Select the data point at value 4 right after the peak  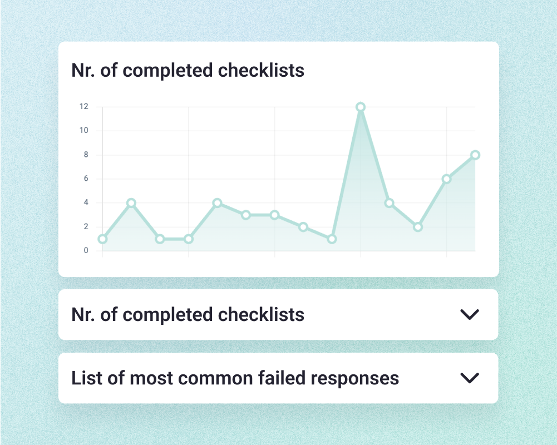click(x=390, y=203)
